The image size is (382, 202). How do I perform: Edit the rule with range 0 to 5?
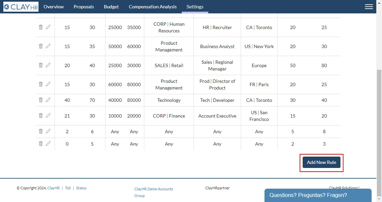48,144
